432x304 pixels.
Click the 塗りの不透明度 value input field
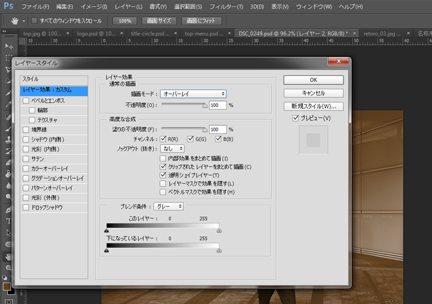218,130
